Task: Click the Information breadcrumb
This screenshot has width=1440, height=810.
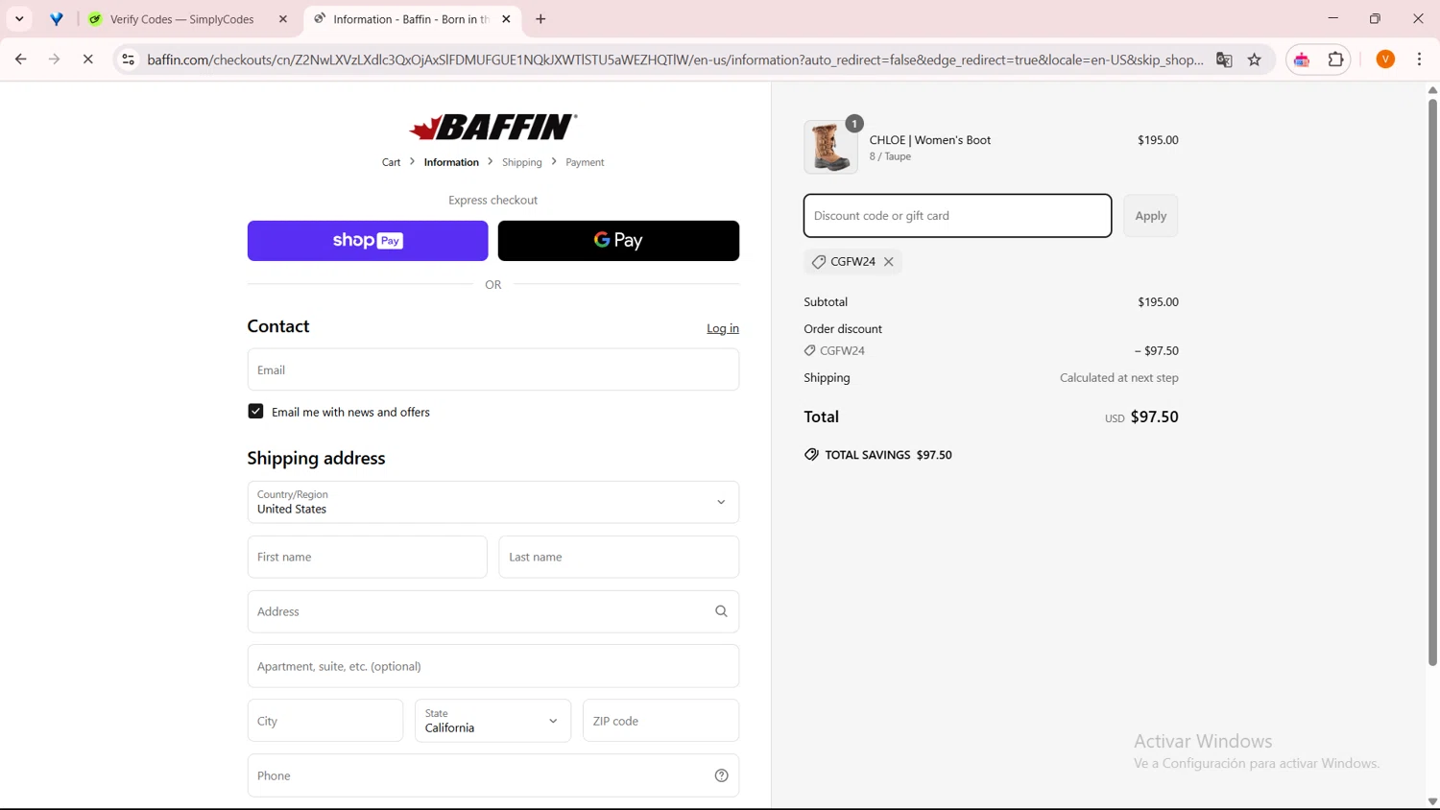Action: tap(451, 162)
